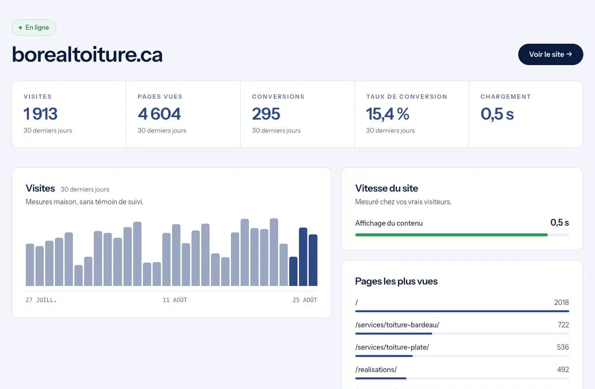Click the 'Vitesse du site' heading
Viewport: 595px width, 389px height.
[x=387, y=188]
